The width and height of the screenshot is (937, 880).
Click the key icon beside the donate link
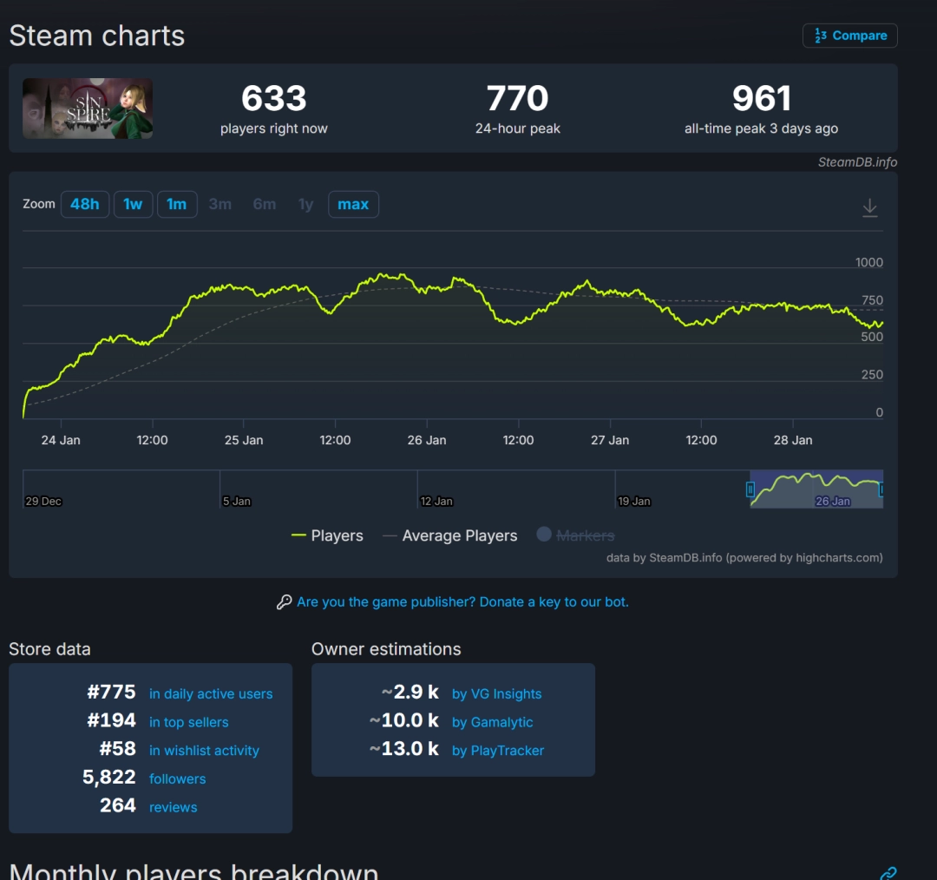[x=284, y=601]
